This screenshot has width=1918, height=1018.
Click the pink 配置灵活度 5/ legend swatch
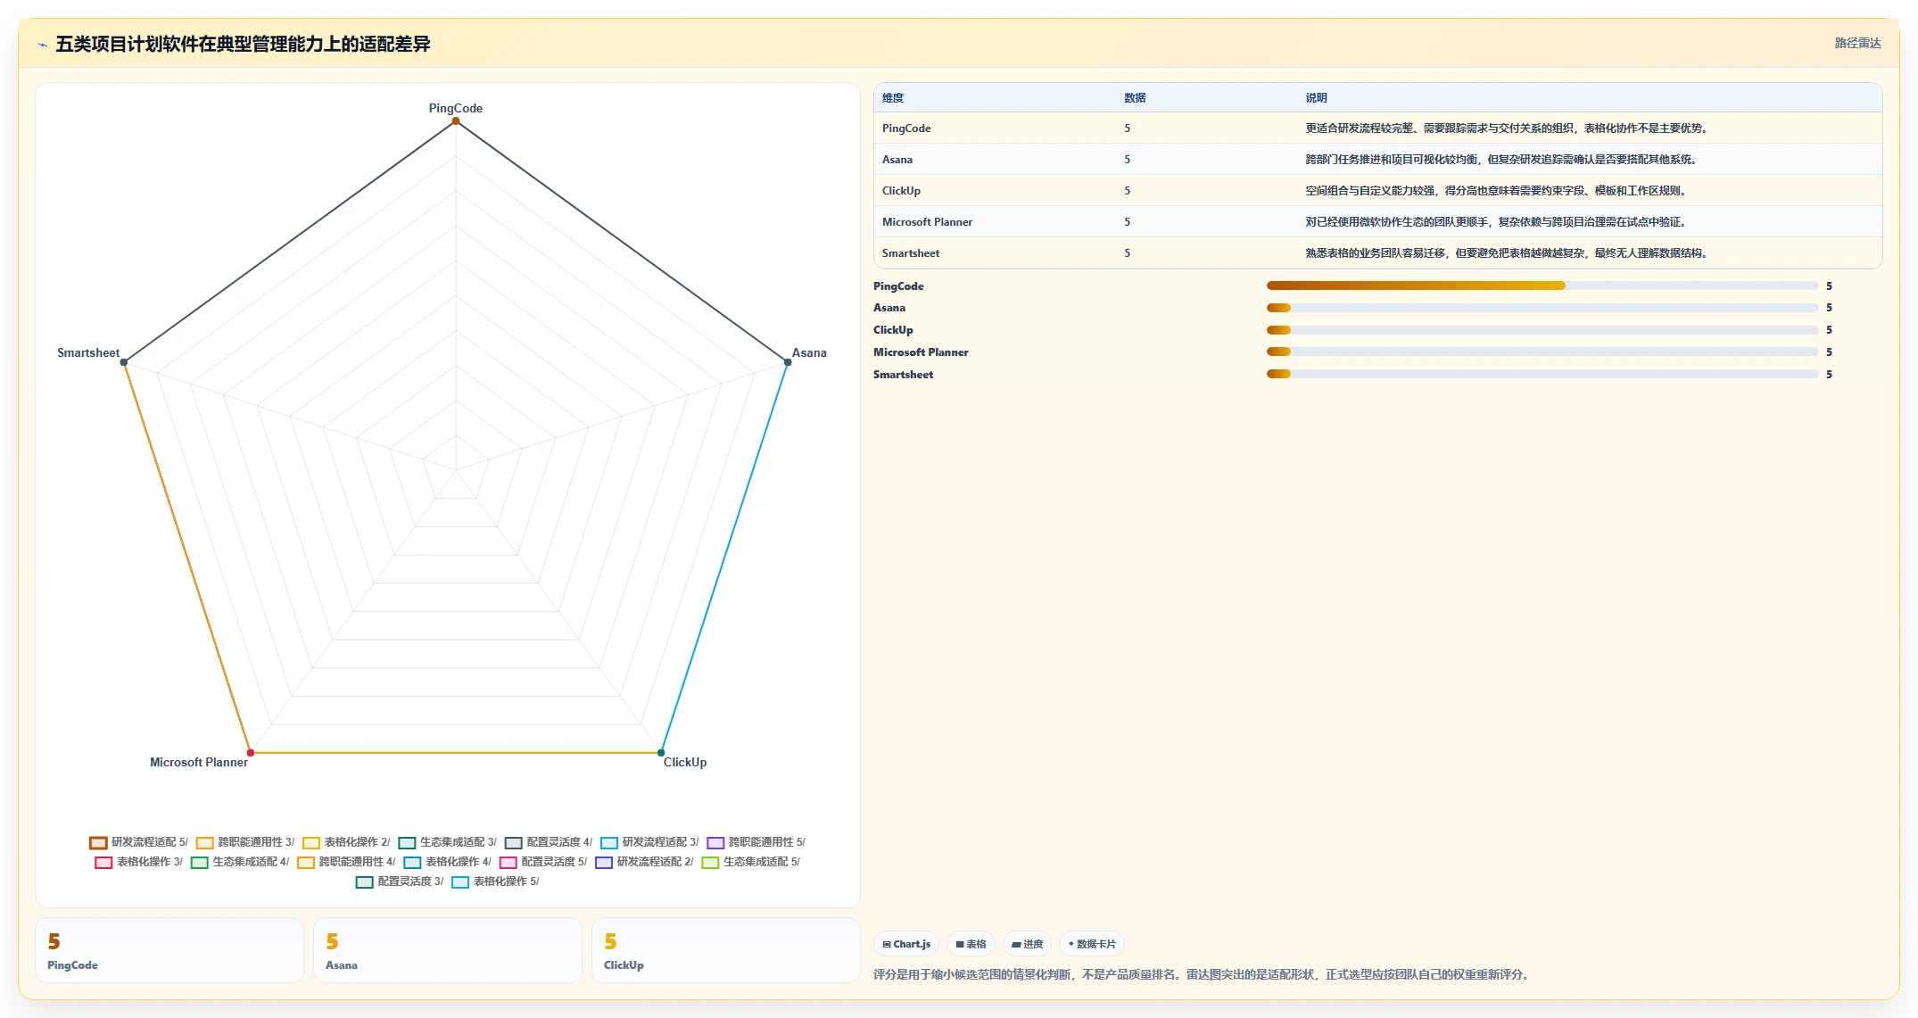pyautogui.click(x=508, y=863)
